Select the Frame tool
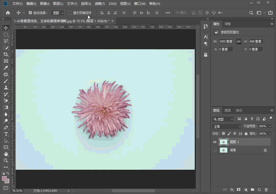The image size is (276, 194). tap(6, 61)
